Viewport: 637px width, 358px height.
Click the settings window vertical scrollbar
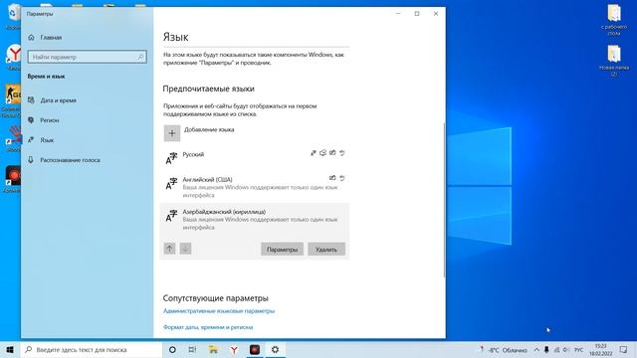coord(444,199)
